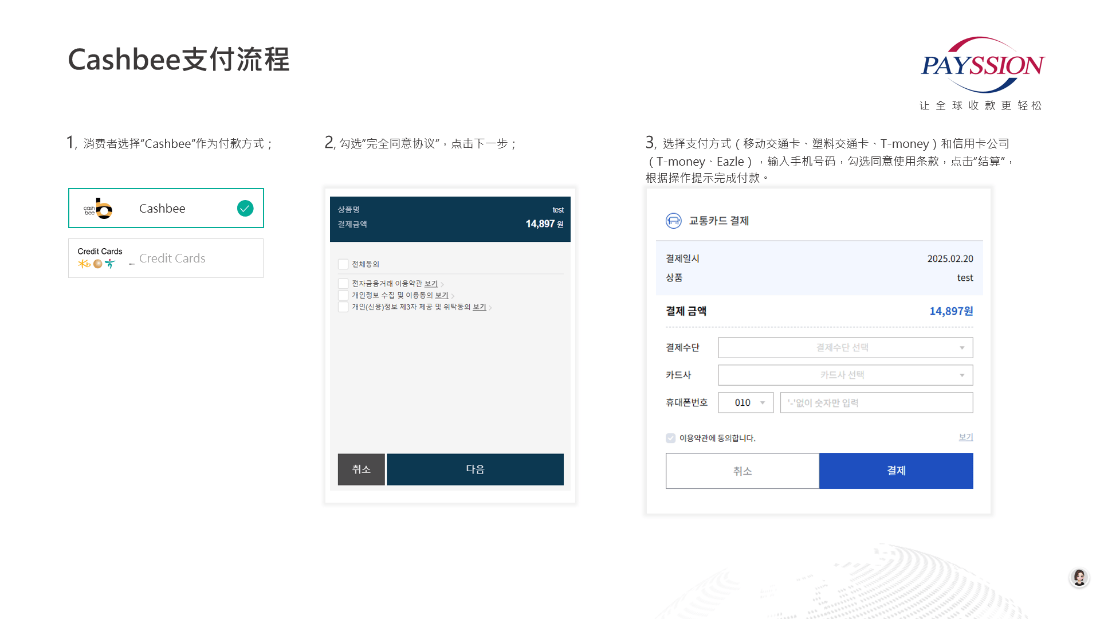Click the white 취소 button in step 3
The image size is (1100, 619).
(742, 471)
